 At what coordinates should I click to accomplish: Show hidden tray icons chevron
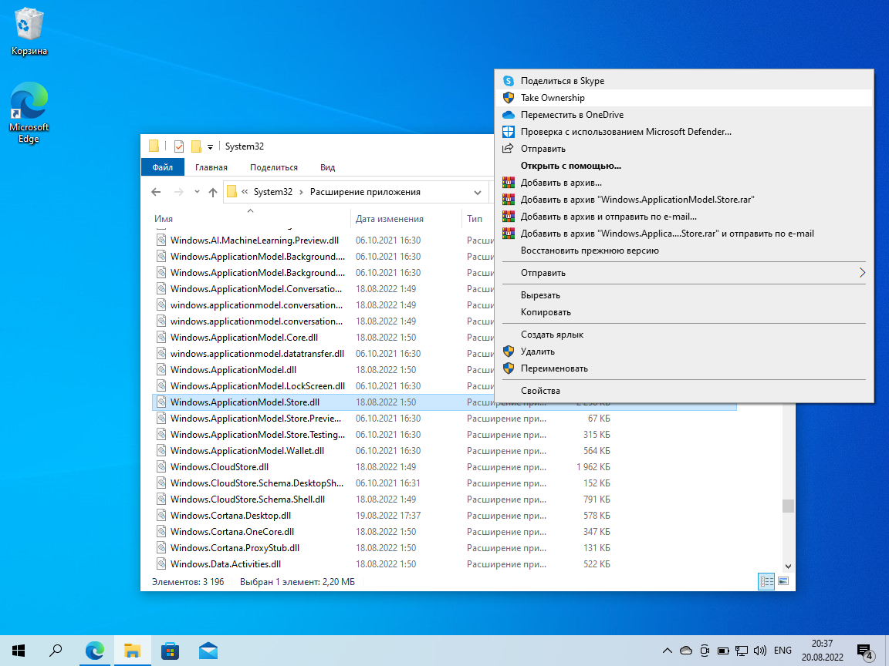point(668,651)
